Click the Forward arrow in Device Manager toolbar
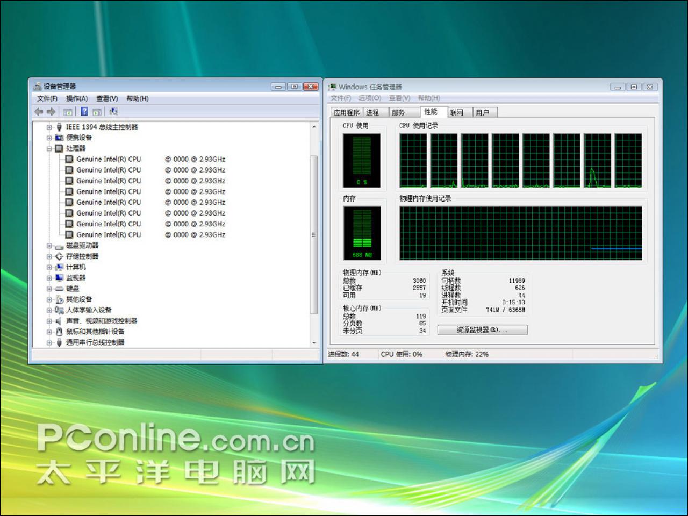688x516 pixels. (x=51, y=112)
